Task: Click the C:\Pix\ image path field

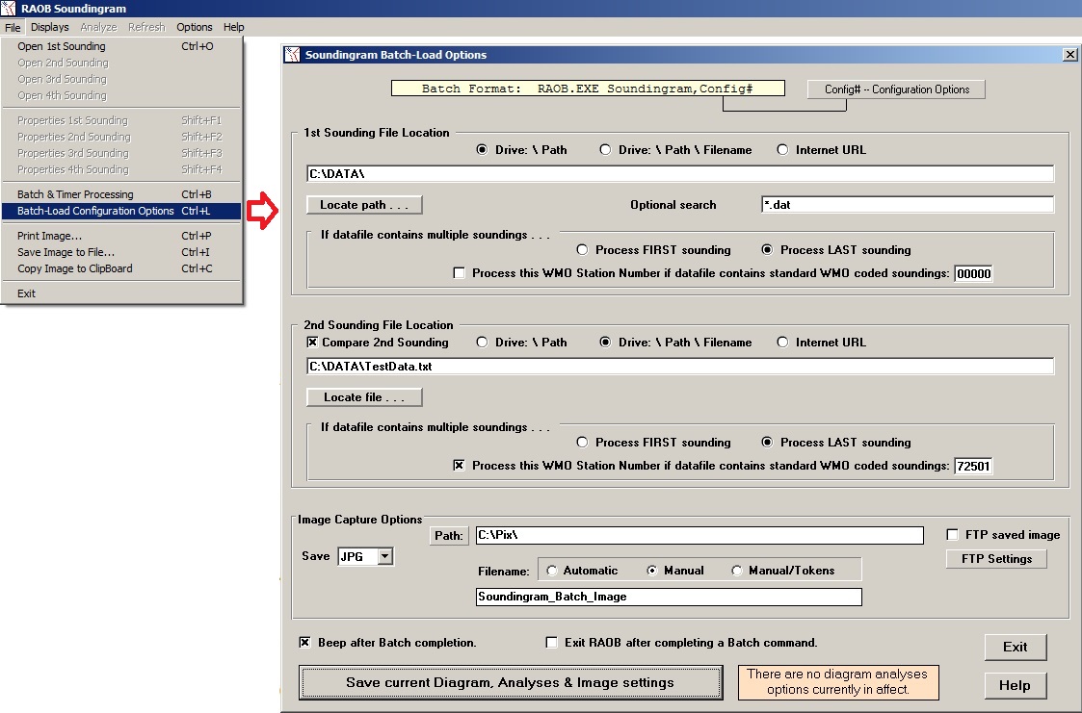Action: click(699, 535)
